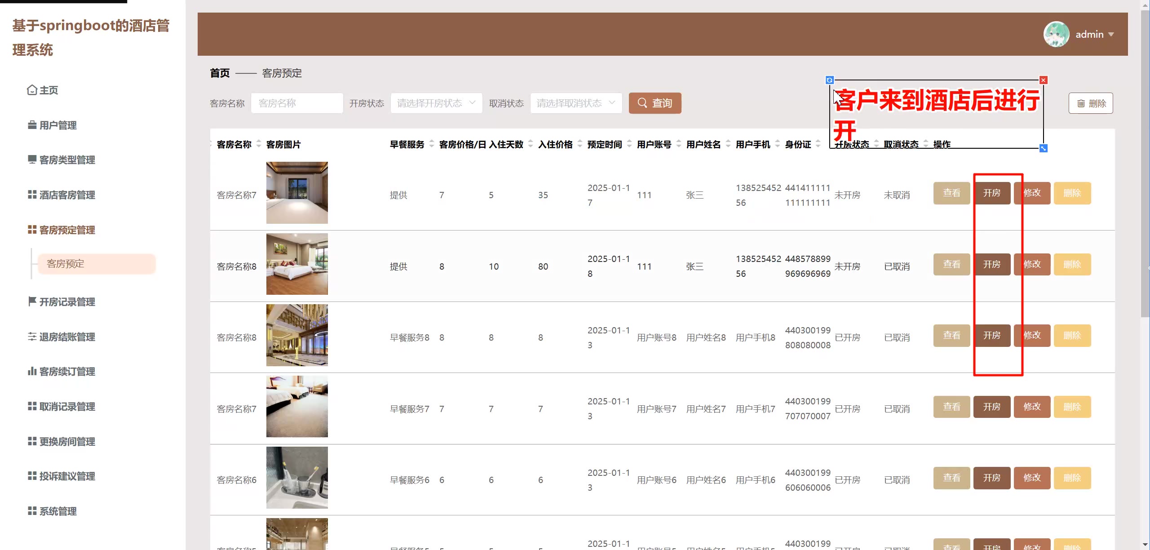
Task: Click the 查询 search button
Action: click(655, 103)
